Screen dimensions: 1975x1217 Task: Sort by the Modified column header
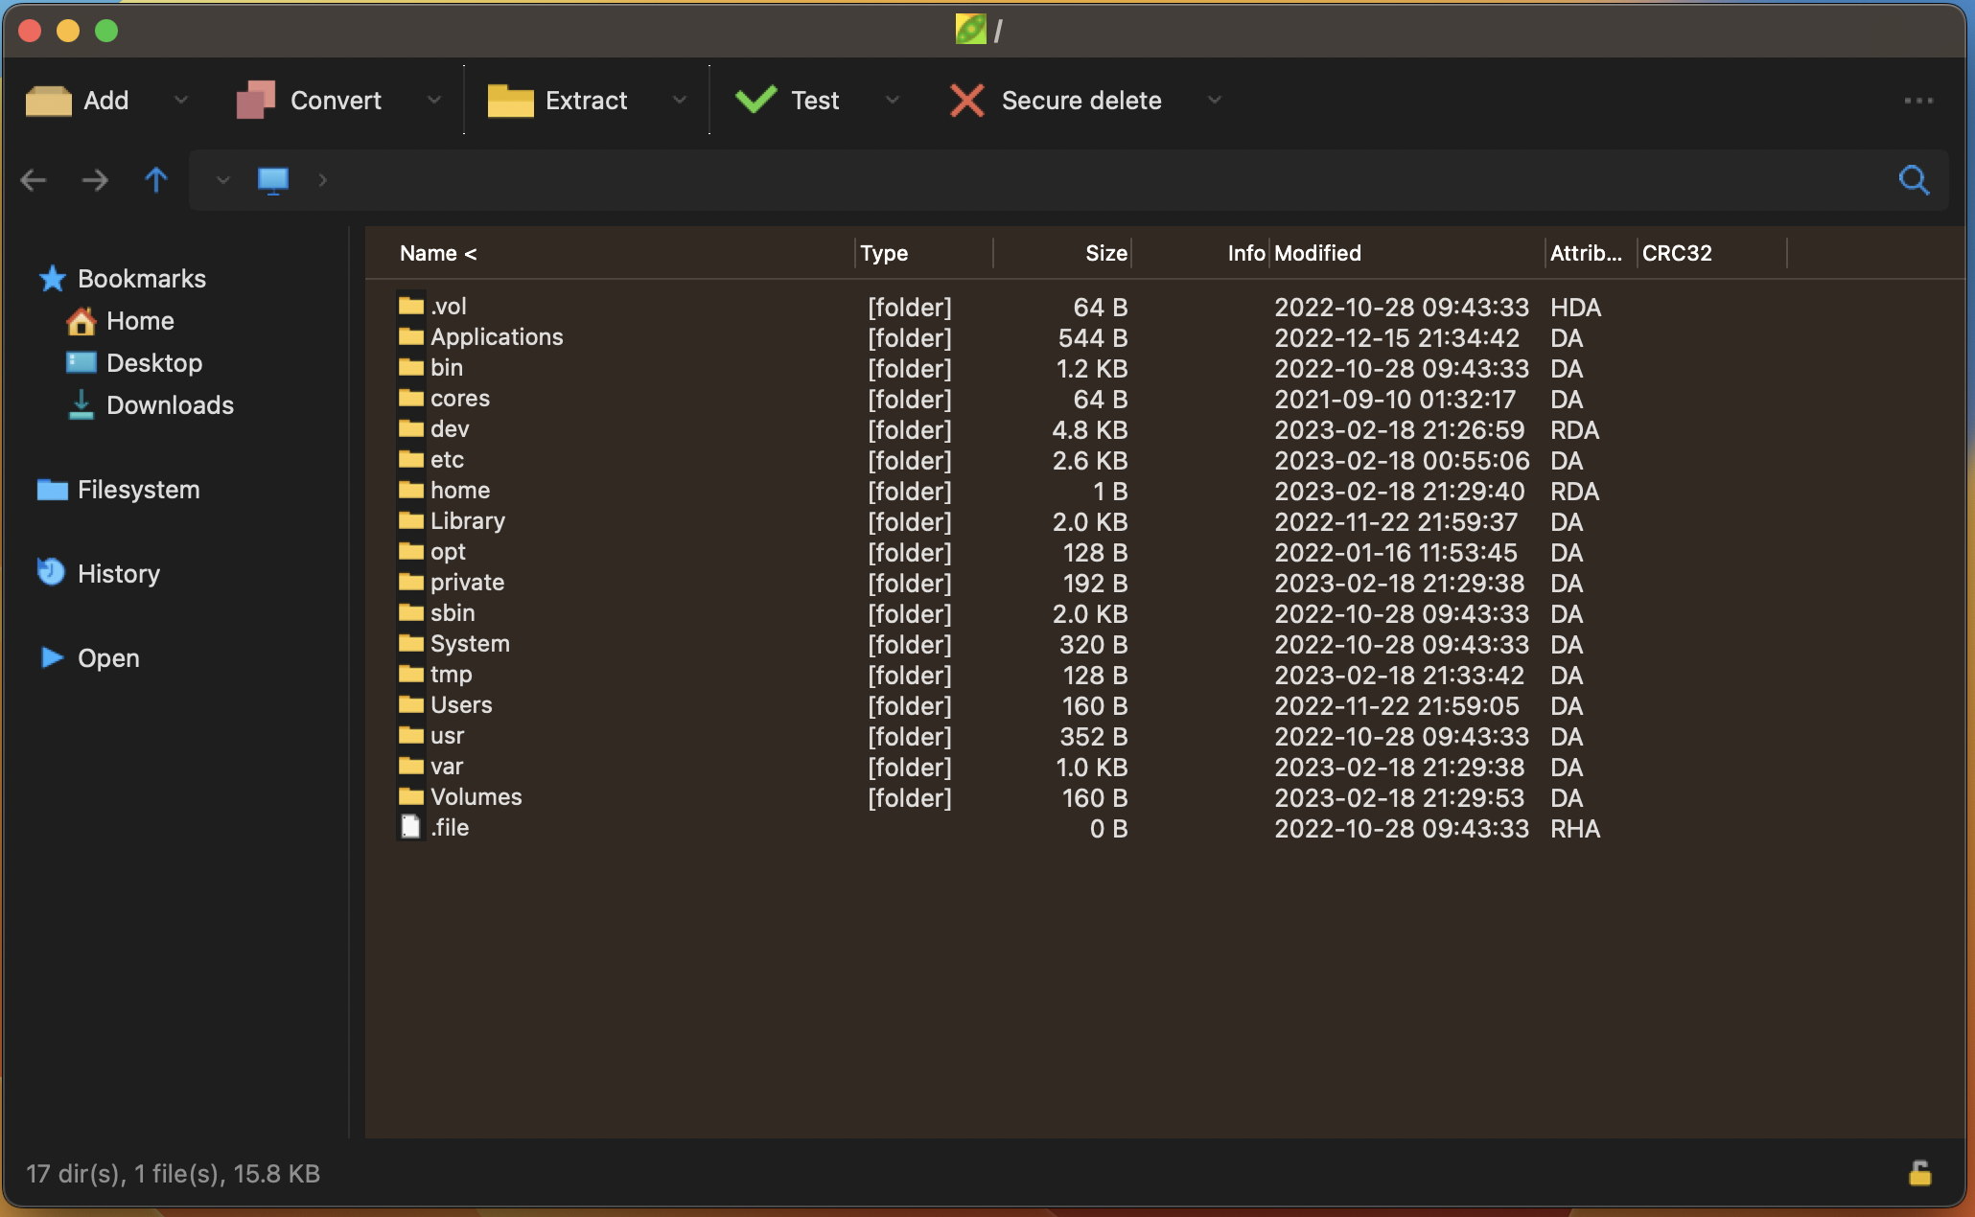pos(1317,253)
